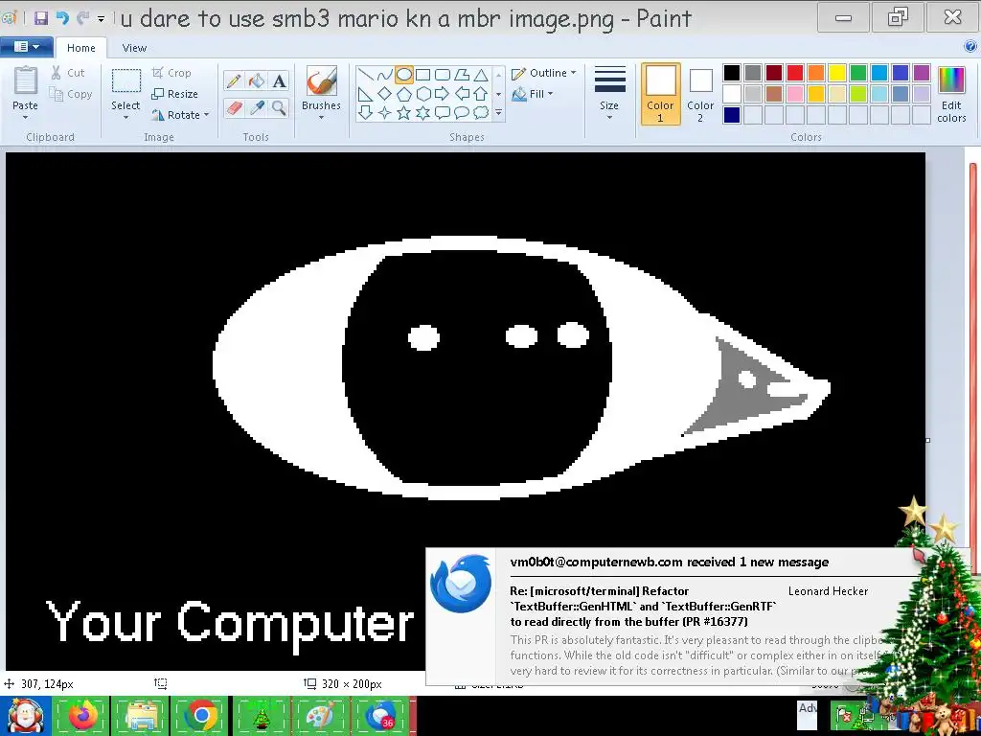Click Thunderbird taskbar icon with 36 badge
981x736 pixels.
tap(379, 715)
